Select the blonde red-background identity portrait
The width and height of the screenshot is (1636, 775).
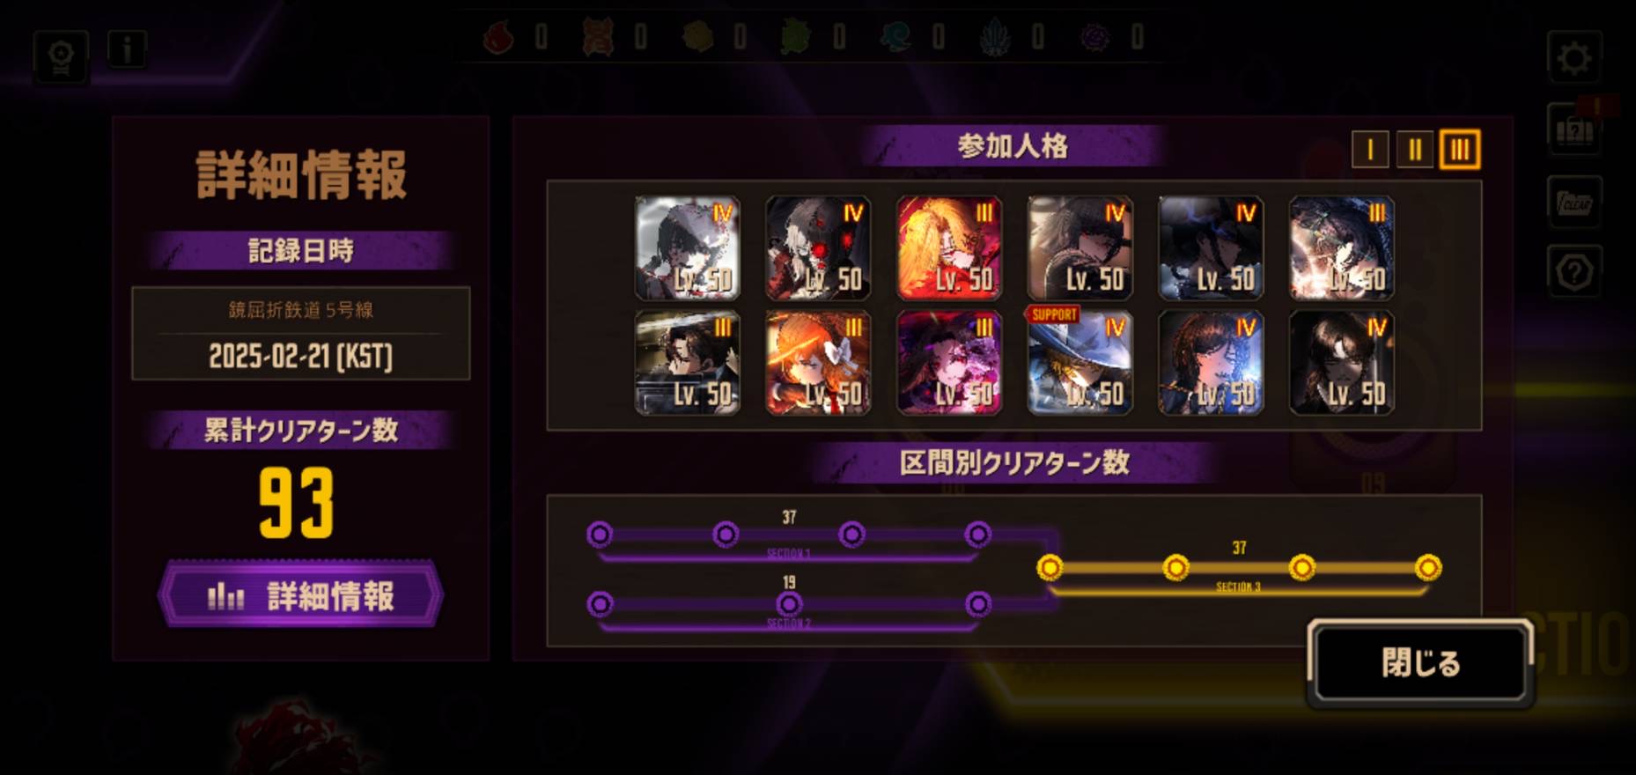pos(949,248)
